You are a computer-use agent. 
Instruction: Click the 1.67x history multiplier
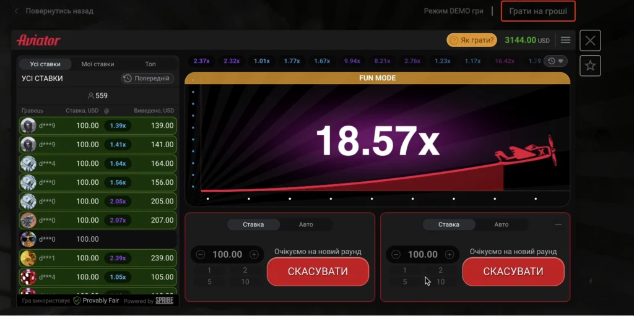(322, 61)
